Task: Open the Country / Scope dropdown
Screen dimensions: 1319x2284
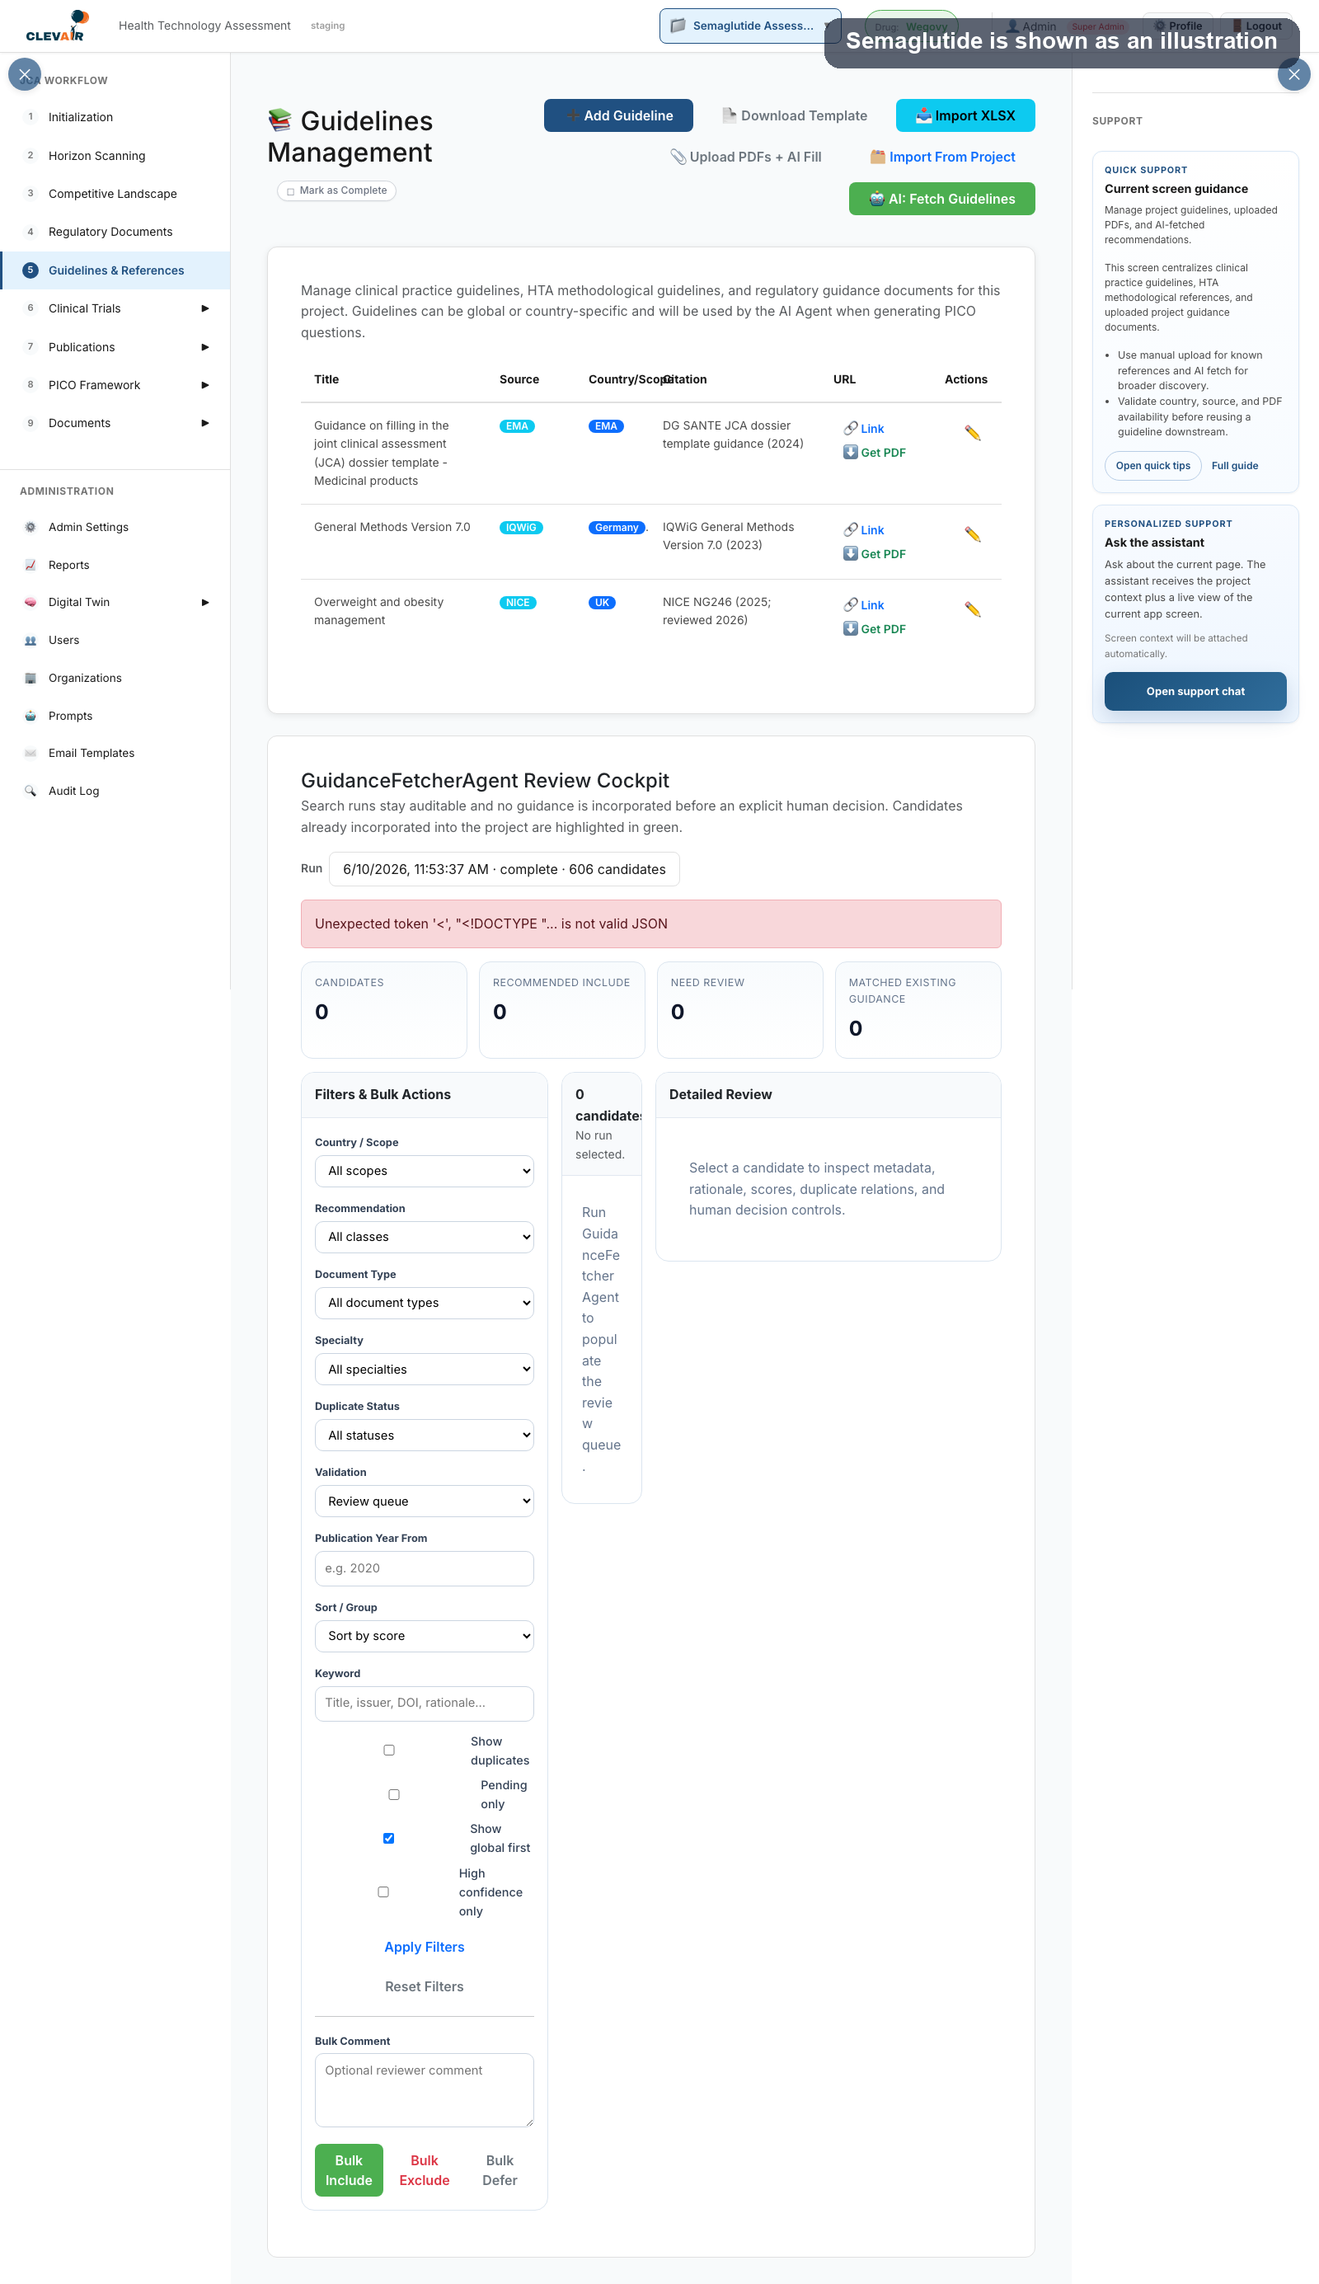Action: click(x=424, y=1172)
